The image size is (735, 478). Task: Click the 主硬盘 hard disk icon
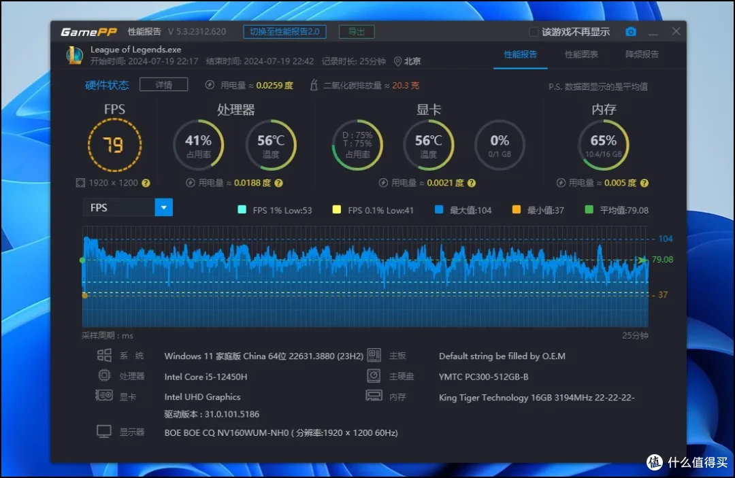point(374,375)
